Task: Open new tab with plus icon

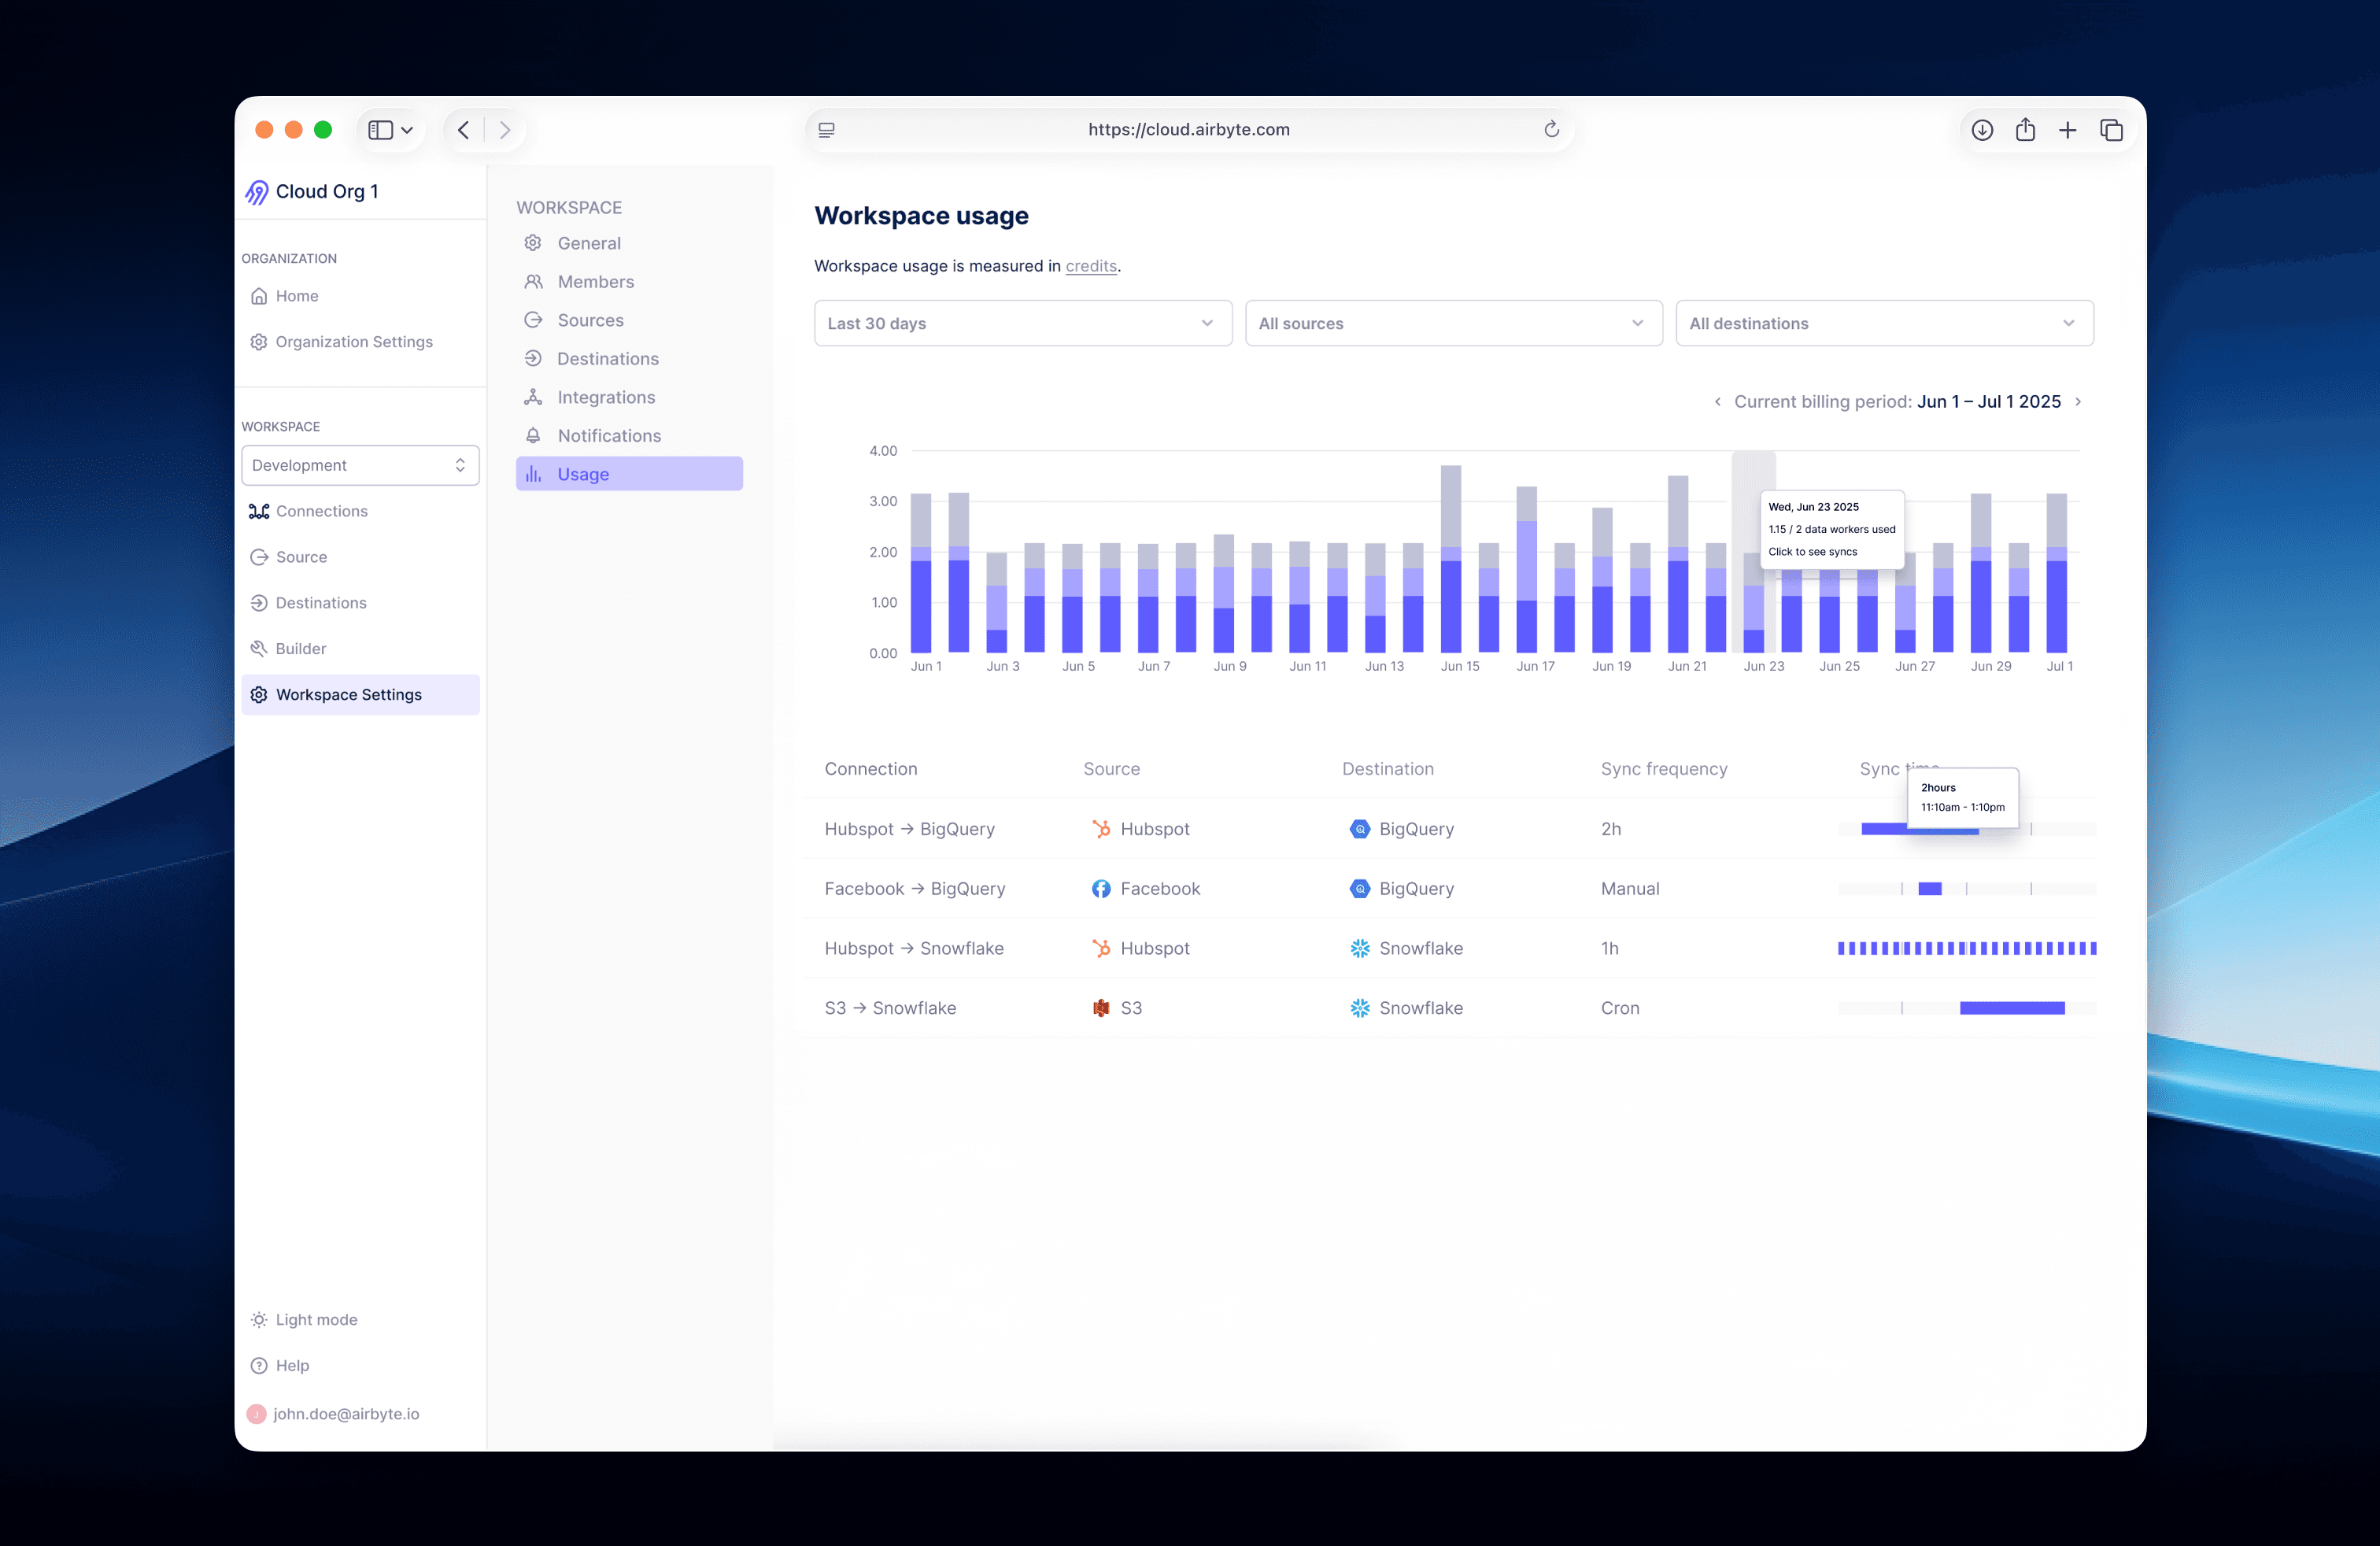Action: 2068,130
